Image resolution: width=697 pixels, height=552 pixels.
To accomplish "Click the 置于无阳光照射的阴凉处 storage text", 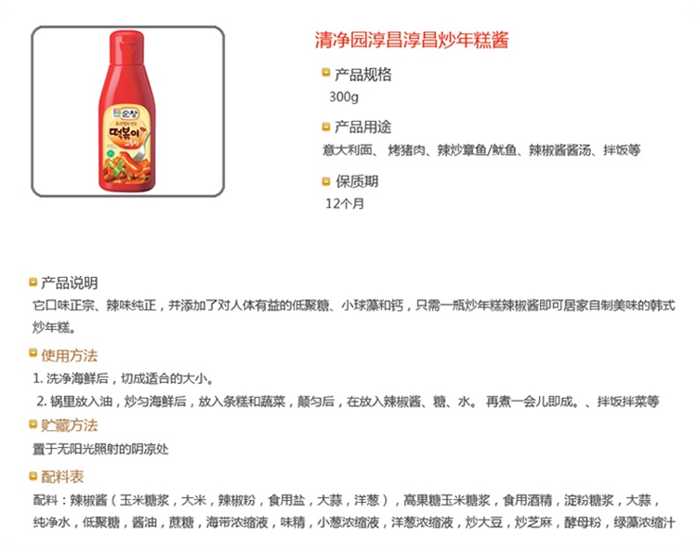I will (x=100, y=449).
